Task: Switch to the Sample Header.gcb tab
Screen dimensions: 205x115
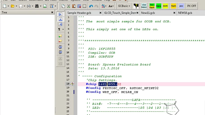Action: coord(79,13)
